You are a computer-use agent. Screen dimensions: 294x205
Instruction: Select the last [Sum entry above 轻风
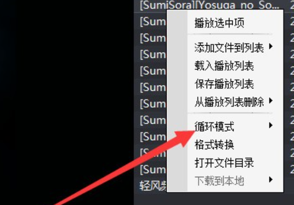point(153,169)
